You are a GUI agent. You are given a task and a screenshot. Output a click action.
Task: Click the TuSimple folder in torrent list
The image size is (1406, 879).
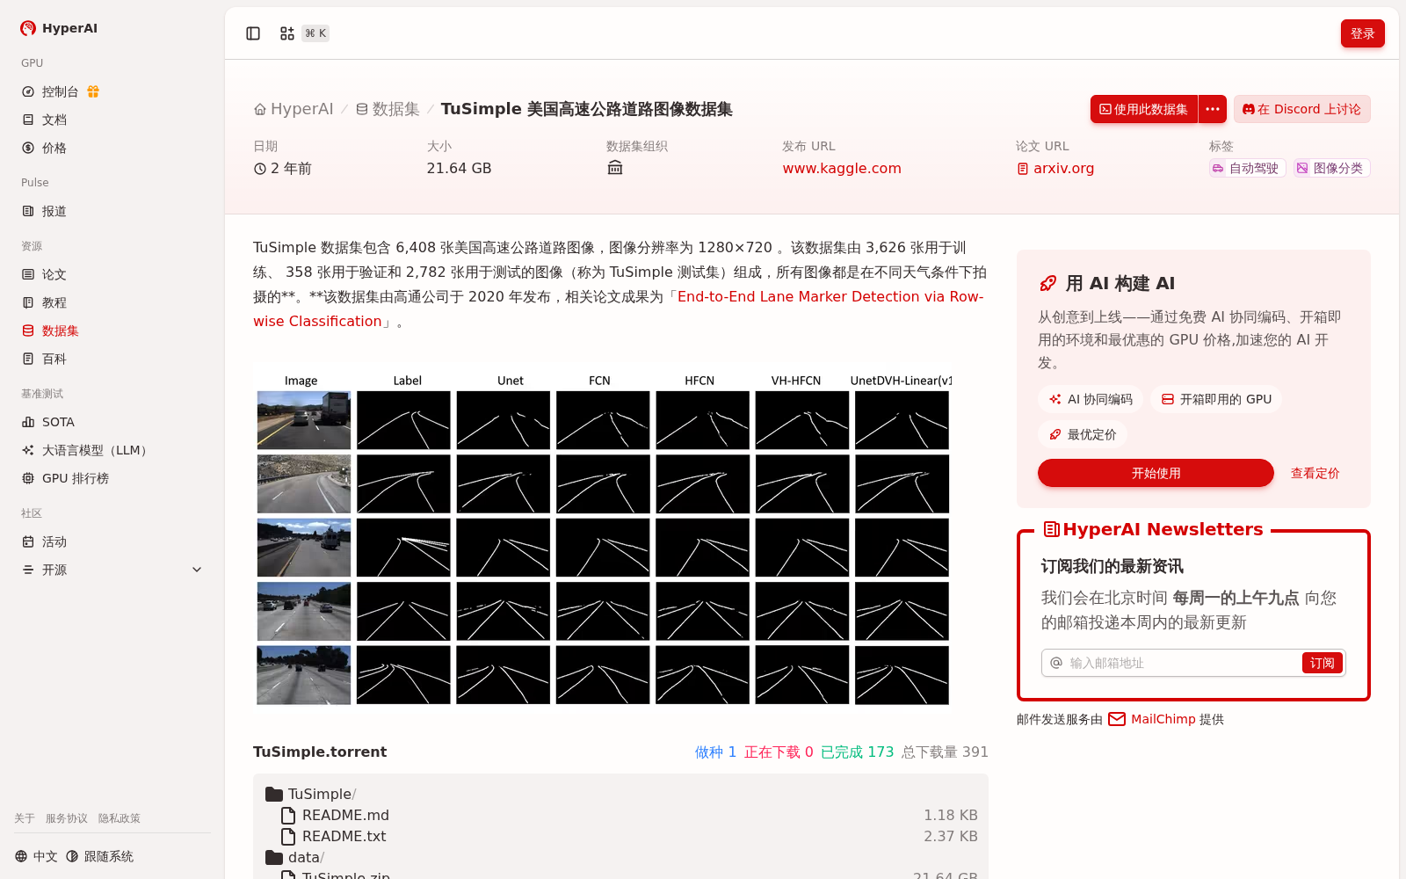(311, 794)
